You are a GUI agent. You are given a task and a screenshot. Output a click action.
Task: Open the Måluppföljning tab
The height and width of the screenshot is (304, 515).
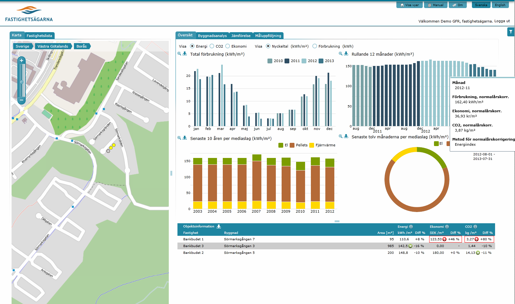click(x=268, y=36)
